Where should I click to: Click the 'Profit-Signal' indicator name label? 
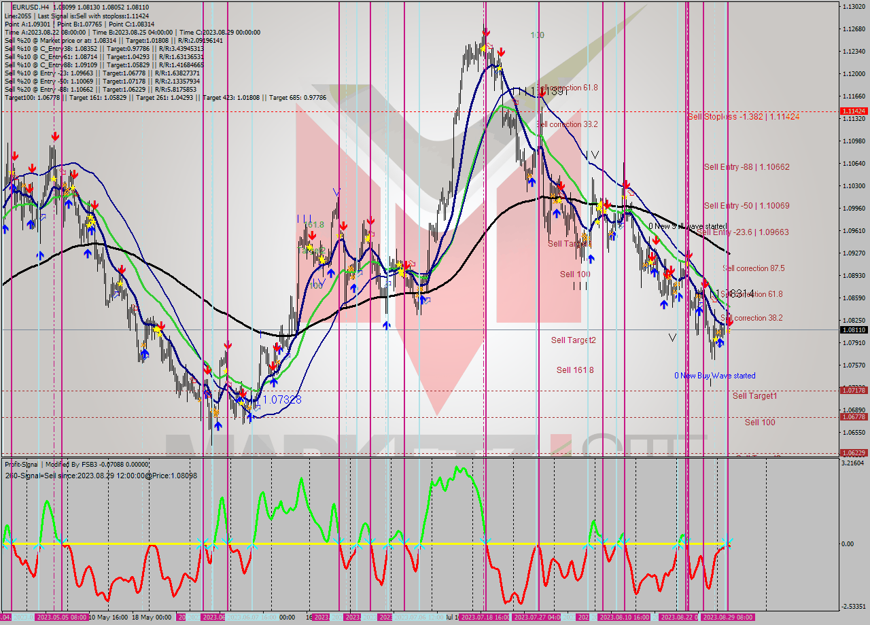pos(21,465)
